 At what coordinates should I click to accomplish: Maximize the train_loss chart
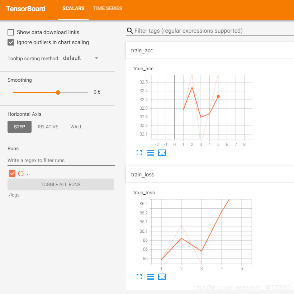pyautogui.click(x=139, y=277)
